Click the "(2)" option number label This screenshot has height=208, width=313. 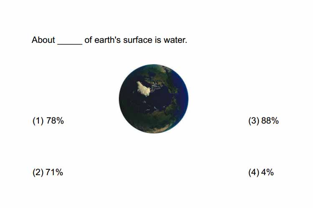pyautogui.click(x=38, y=172)
